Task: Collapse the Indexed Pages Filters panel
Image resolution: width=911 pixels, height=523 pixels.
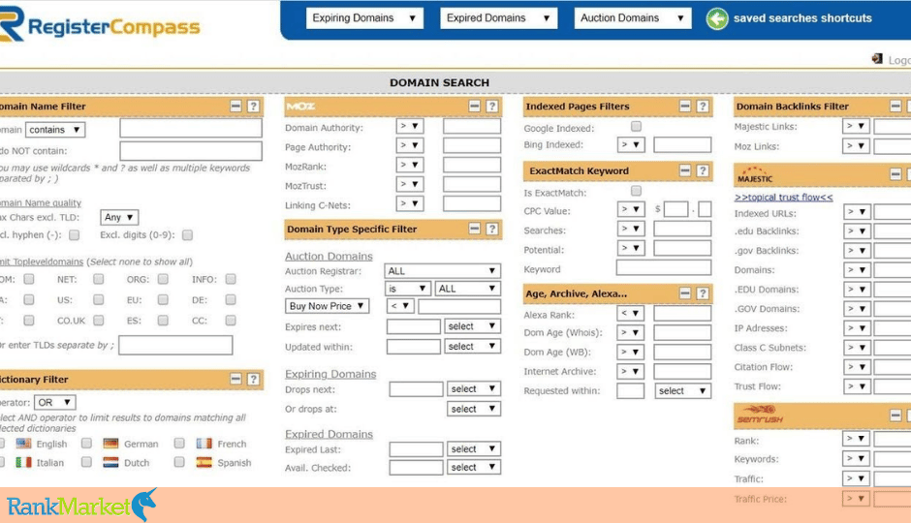Action: point(685,107)
